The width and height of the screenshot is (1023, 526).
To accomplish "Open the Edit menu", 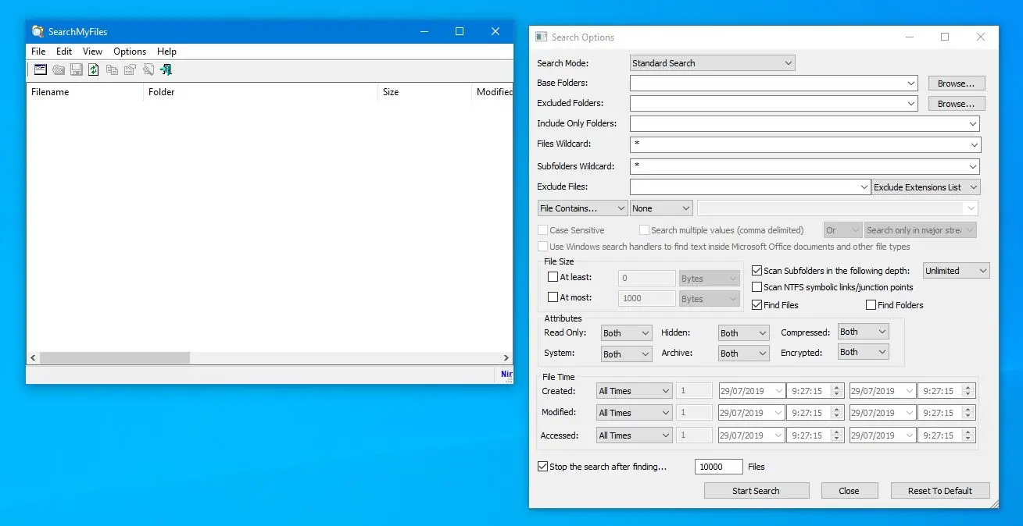I will click(x=64, y=52).
